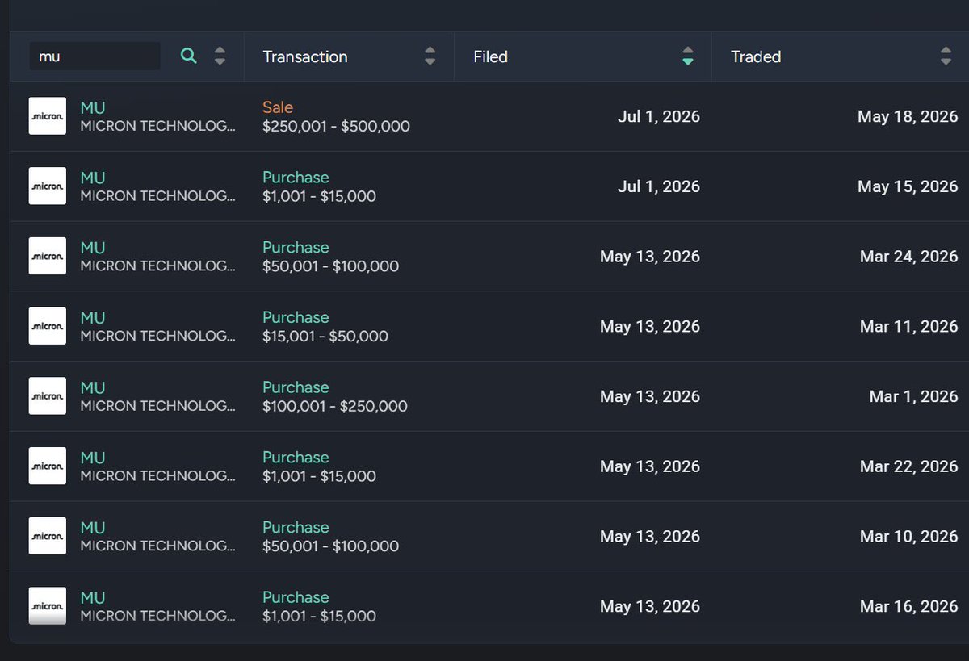Select the Filed column header label
The image size is (969, 661).
[x=490, y=56]
